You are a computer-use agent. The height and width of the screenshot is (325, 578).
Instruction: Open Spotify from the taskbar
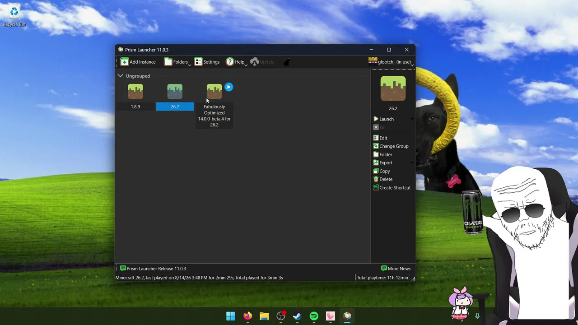pos(314,316)
